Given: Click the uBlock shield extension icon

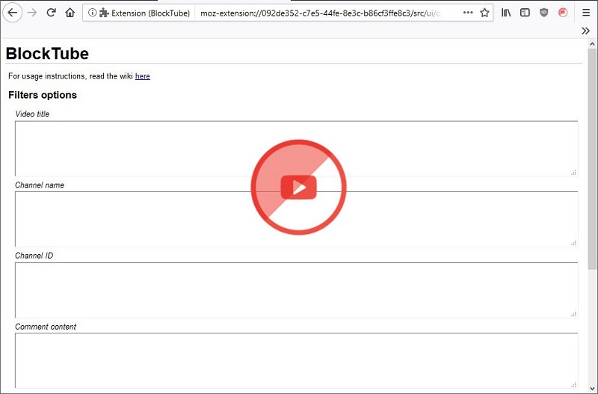Looking at the screenshot, I should (543, 13).
